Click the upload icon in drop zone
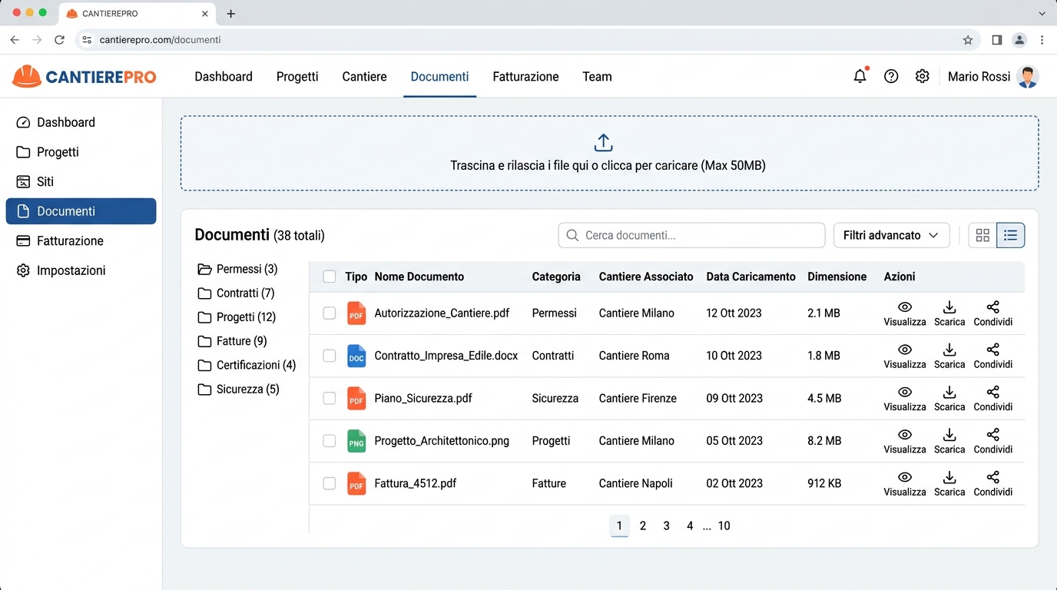The height and width of the screenshot is (590, 1057). pos(603,143)
